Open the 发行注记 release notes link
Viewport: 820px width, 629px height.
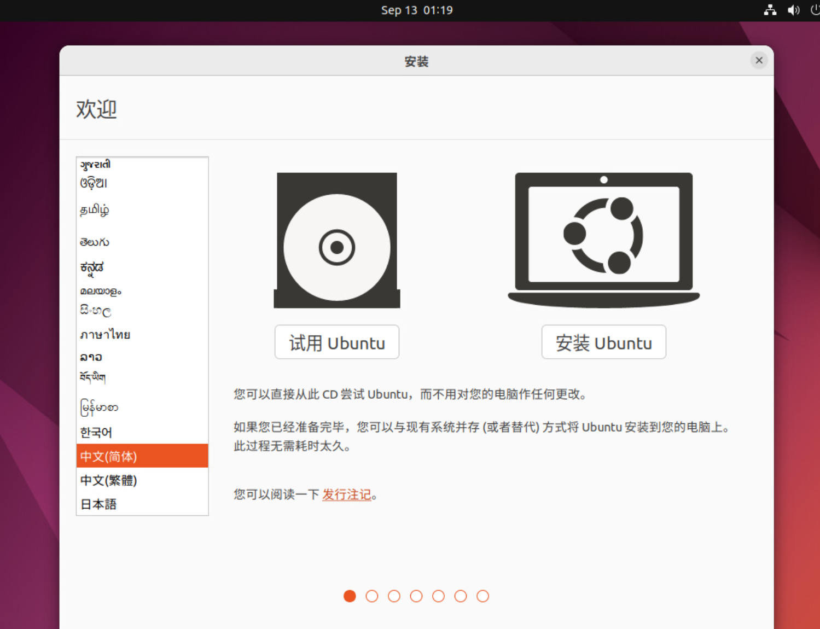tap(347, 494)
